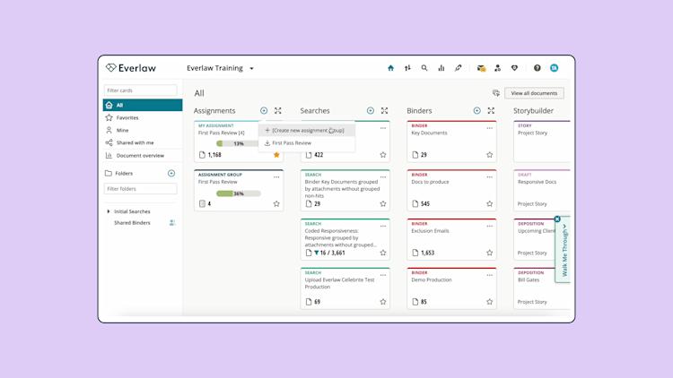673x378 pixels.
Task: Click the batch select cards icon
Action: click(x=496, y=93)
